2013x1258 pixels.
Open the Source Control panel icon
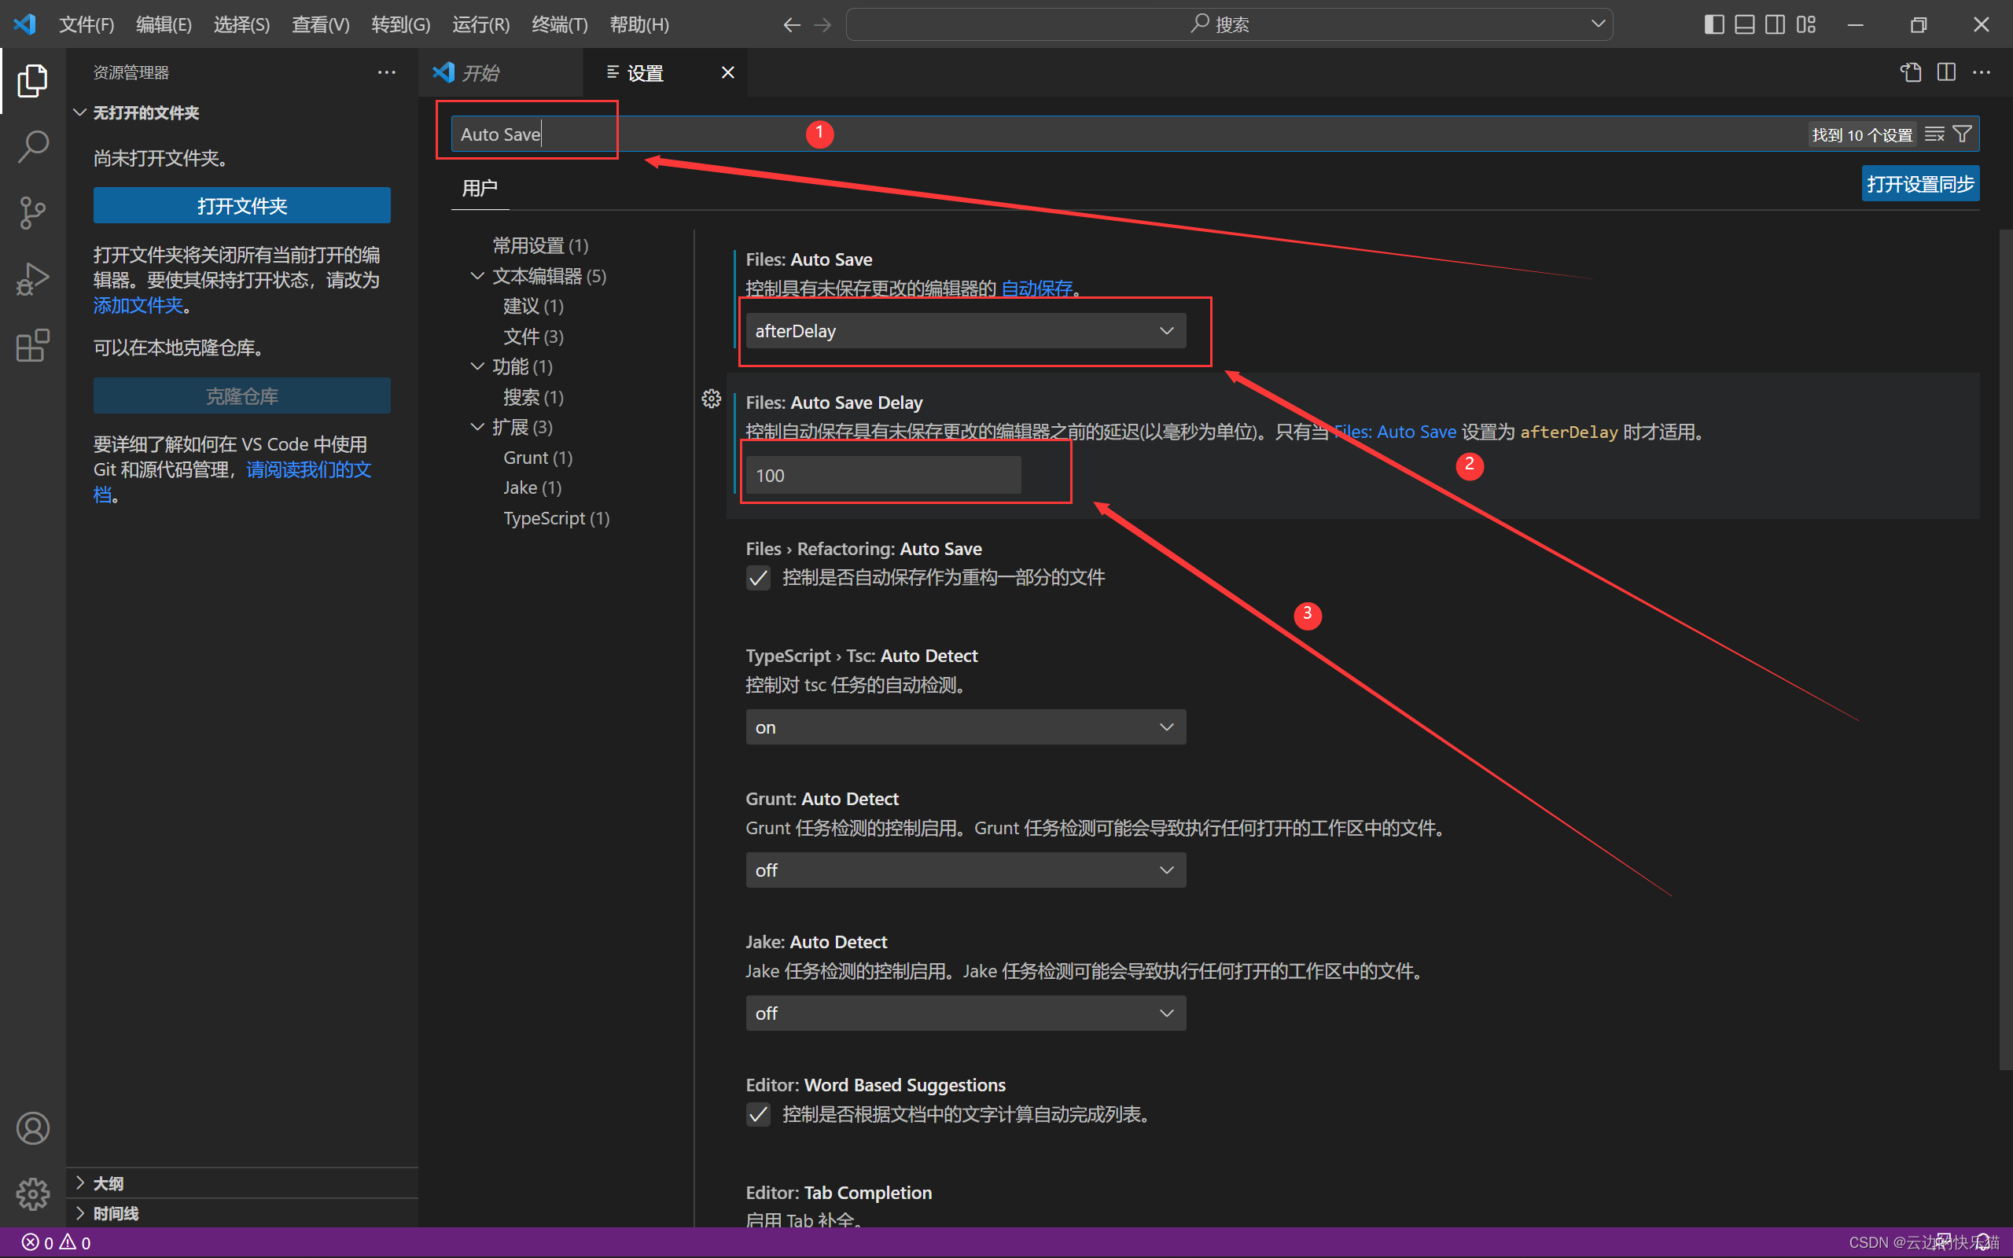(x=33, y=213)
